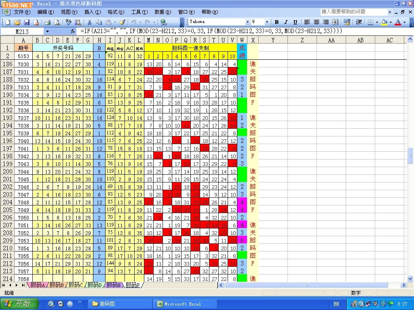Print using the printer icon
The height and width of the screenshot is (310, 414).
(x=47, y=22)
